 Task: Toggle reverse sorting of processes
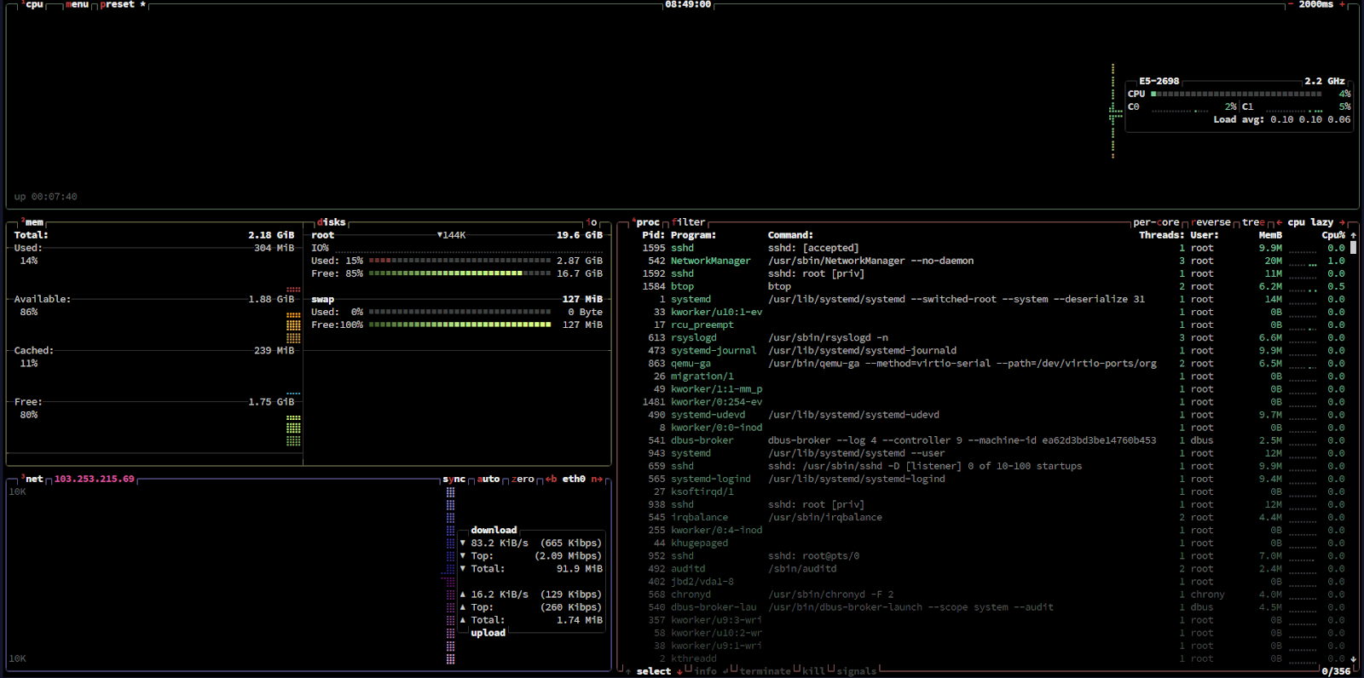tap(1211, 222)
